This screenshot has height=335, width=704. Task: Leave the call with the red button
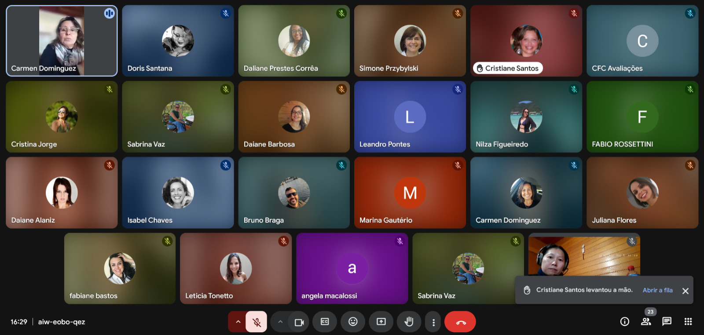point(460,322)
